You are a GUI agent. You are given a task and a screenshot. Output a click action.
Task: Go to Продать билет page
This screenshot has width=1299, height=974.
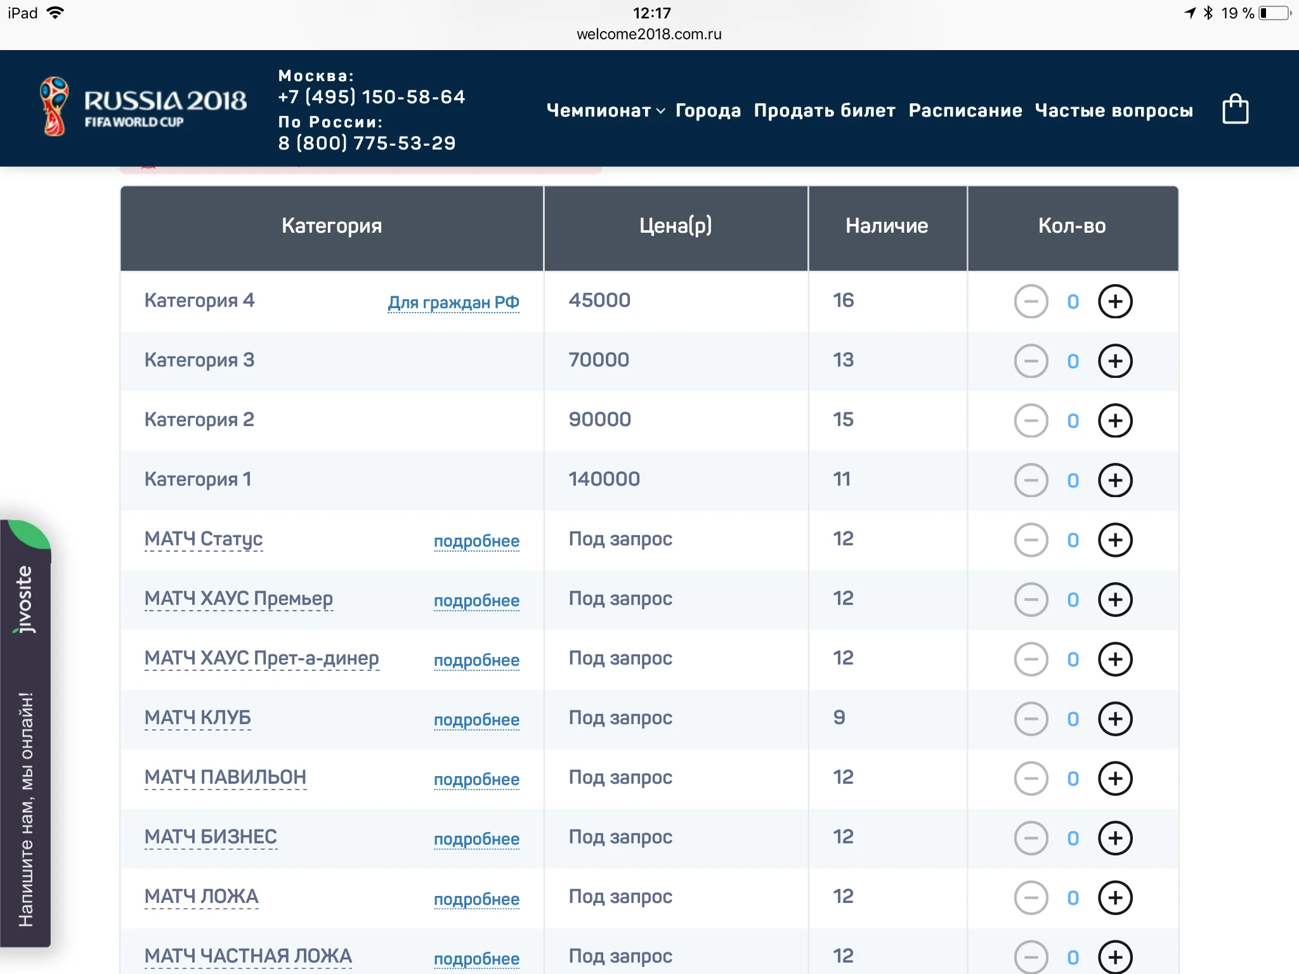point(824,110)
